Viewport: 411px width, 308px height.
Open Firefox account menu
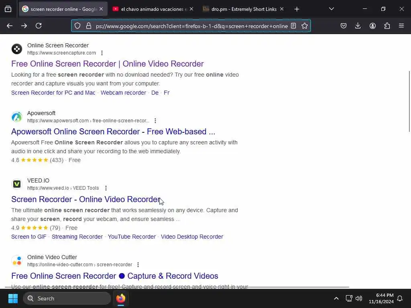[372, 26]
